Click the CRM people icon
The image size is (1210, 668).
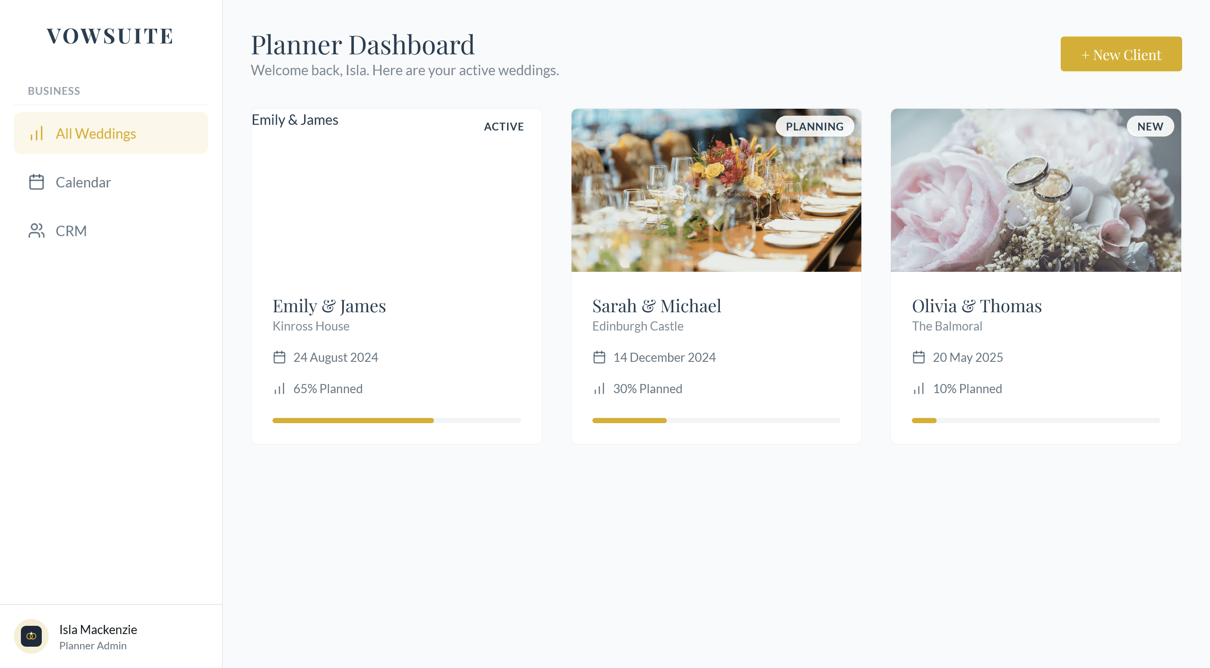(x=37, y=230)
